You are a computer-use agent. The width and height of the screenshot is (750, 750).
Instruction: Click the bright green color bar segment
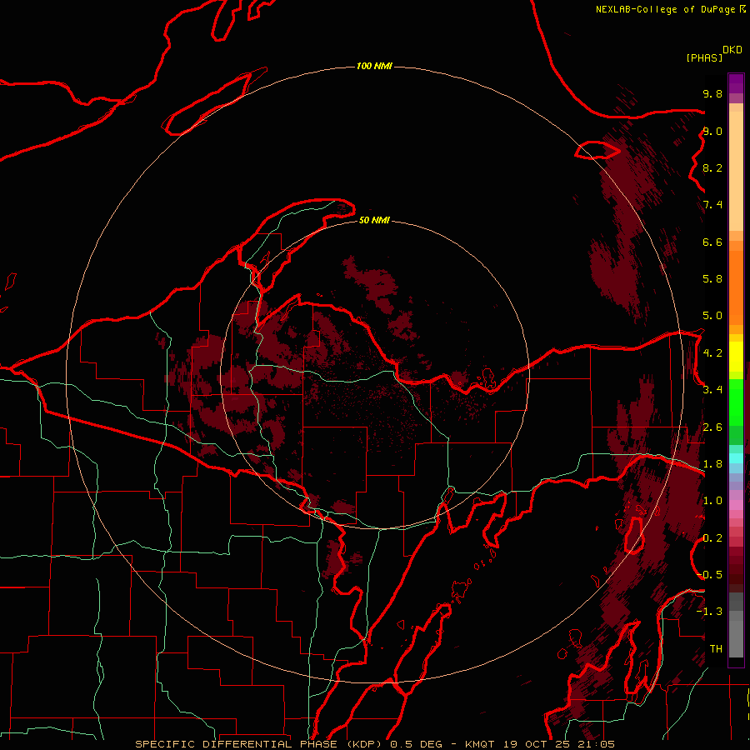(736, 402)
